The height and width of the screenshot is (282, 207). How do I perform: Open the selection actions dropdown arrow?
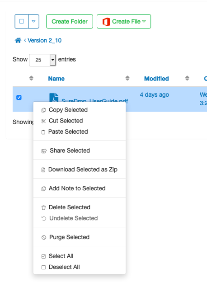(x=33, y=21)
